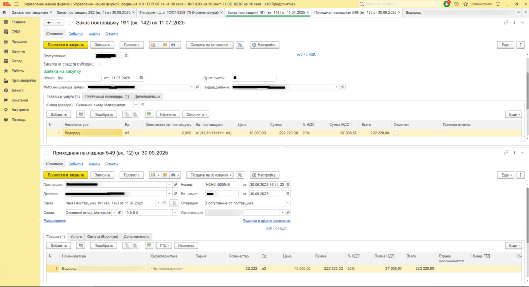Tick the Отменен checkbox in the Водород row
Viewport: 529px width, 287px height.
pos(396,133)
